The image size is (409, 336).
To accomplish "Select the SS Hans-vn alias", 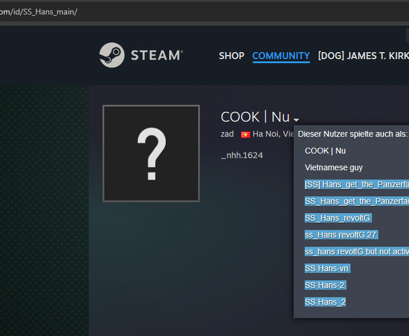I will [x=327, y=268].
